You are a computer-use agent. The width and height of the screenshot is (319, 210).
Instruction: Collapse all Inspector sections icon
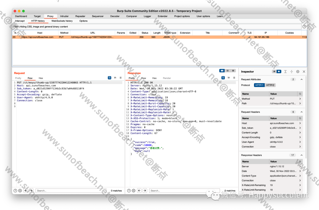pyautogui.click(x=292, y=71)
